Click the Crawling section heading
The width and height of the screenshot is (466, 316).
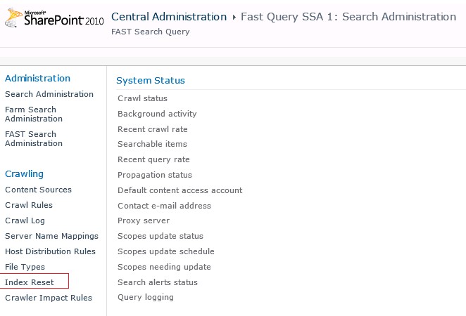(24, 174)
